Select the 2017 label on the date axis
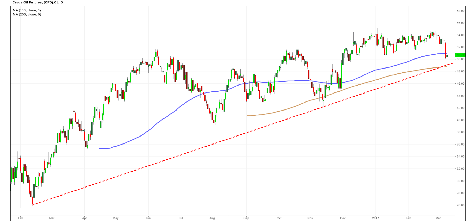Screen dimensions: 475x221 coord(375,218)
